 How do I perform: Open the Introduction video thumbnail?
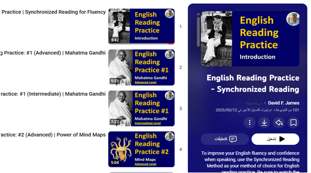coord(141,27)
